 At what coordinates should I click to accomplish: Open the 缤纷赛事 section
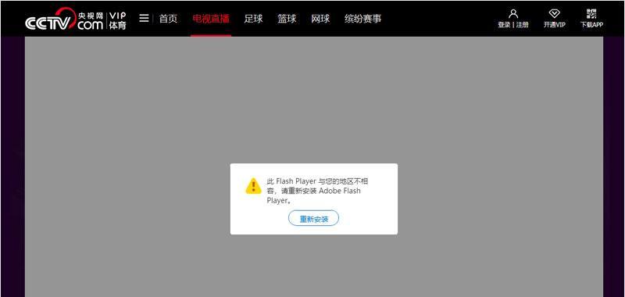[362, 19]
